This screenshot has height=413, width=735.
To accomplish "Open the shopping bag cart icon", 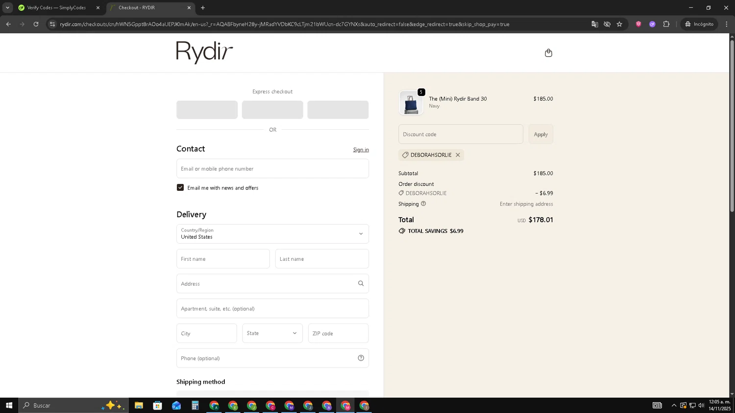I will 548,53.
